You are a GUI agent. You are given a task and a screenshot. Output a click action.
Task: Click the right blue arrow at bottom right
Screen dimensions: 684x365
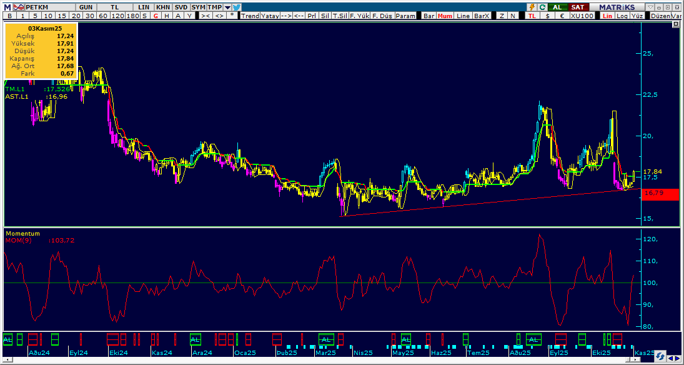pos(678,357)
